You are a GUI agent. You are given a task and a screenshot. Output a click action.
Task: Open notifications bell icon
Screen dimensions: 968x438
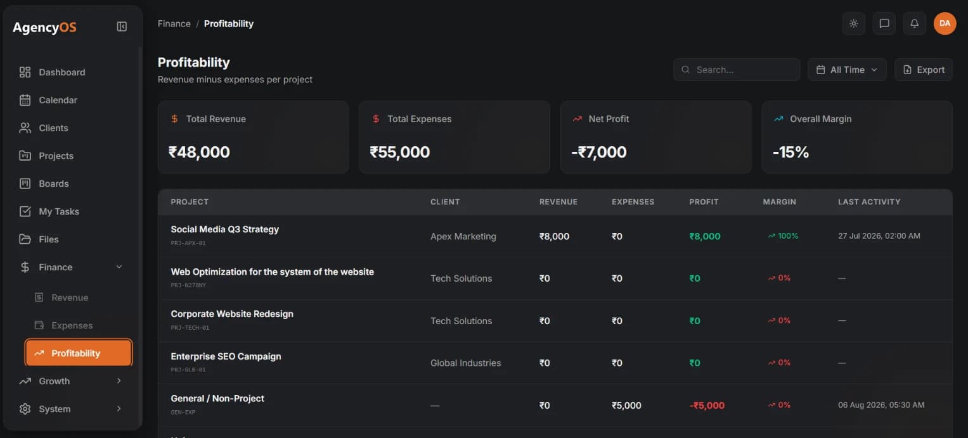pyautogui.click(x=915, y=23)
